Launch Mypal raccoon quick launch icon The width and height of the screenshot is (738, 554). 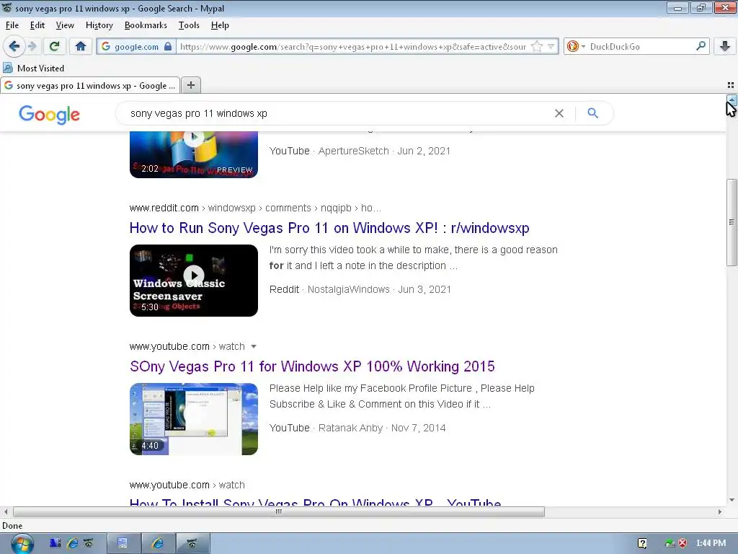tap(89, 543)
